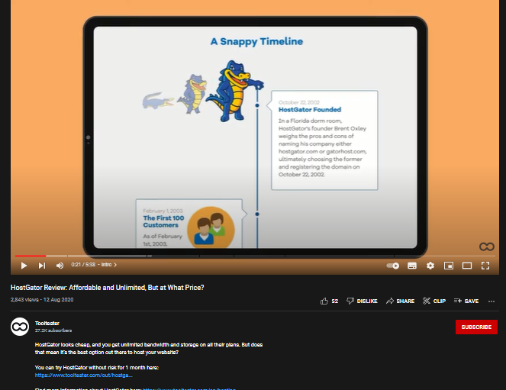506x390 pixels.
Task: Expand the Intro chapter list
Action: (108, 265)
